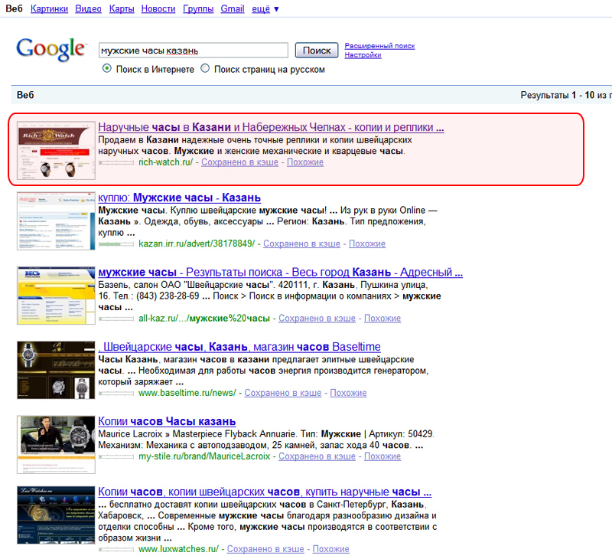Image resolution: width=612 pixels, height=559 pixels.
Task: Click the search query input field
Action: pyautogui.click(x=193, y=51)
